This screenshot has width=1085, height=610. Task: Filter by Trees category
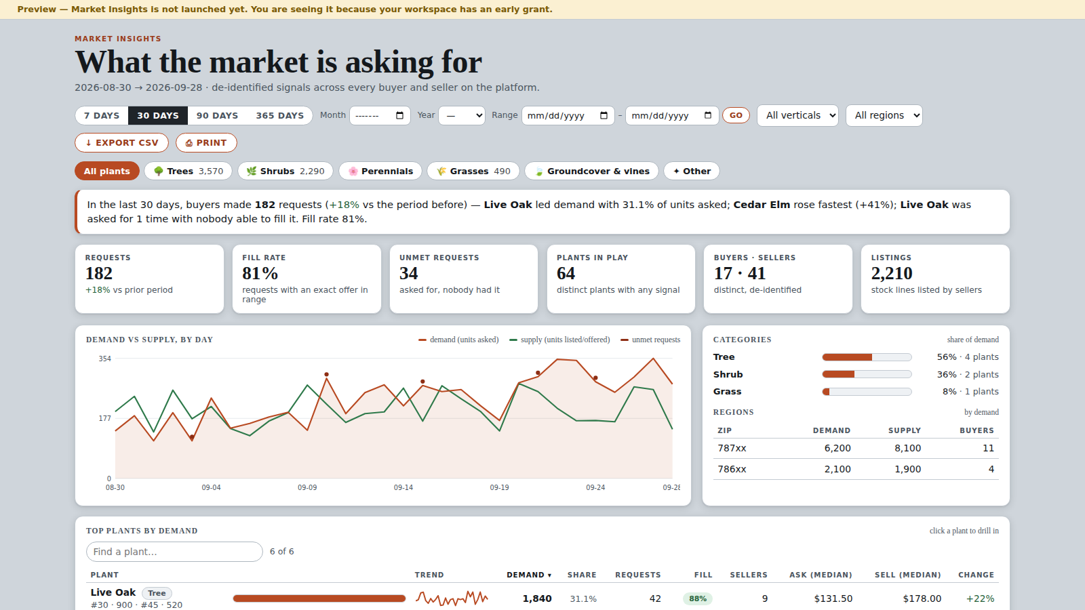[x=189, y=171]
